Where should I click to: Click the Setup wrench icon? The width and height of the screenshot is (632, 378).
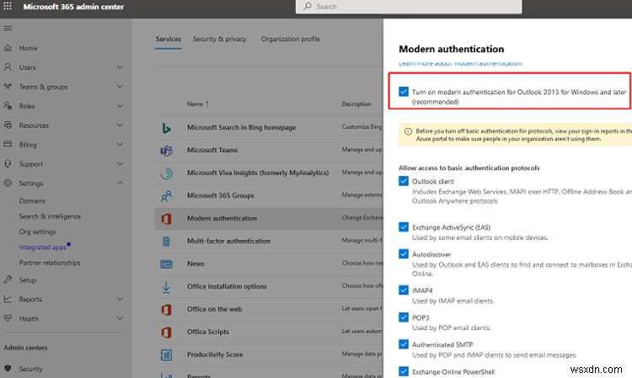[x=8, y=280]
